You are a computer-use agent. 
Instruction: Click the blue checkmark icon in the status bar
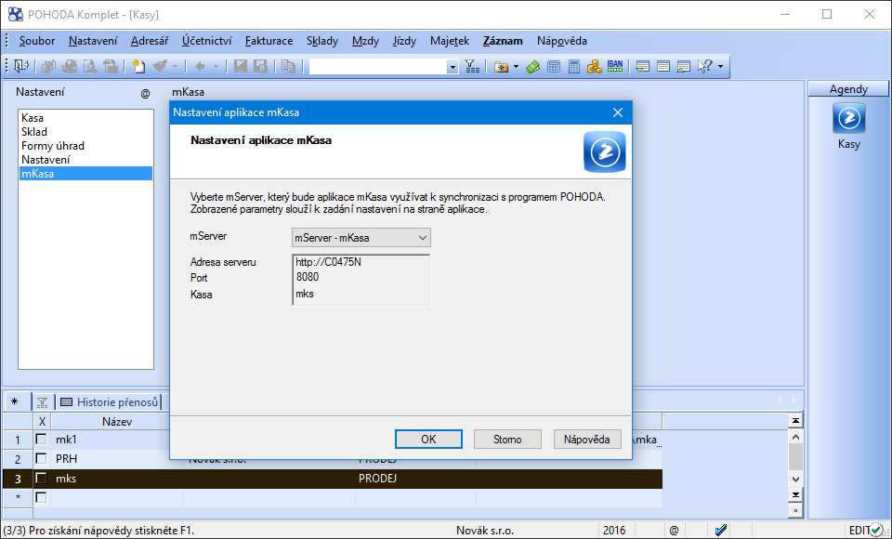[x=721, y=531]
